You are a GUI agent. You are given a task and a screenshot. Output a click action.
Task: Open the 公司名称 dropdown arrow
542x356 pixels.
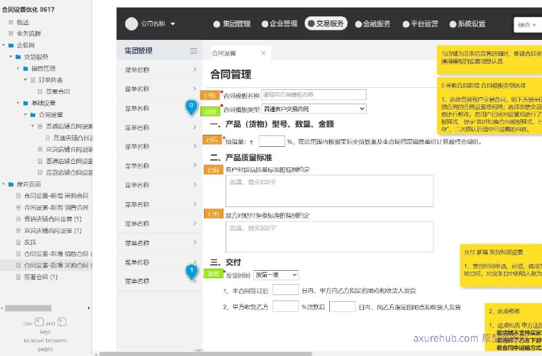[173, 24]
